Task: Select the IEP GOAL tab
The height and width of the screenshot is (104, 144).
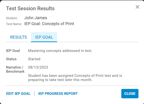Action: [44, 37]
